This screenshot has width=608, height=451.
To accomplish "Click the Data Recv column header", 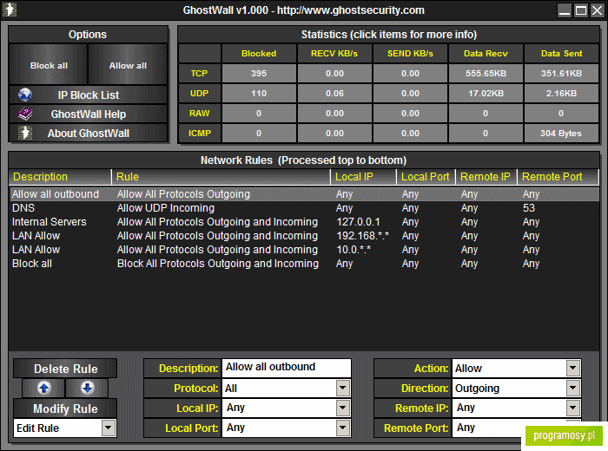I will coord(486,54).
